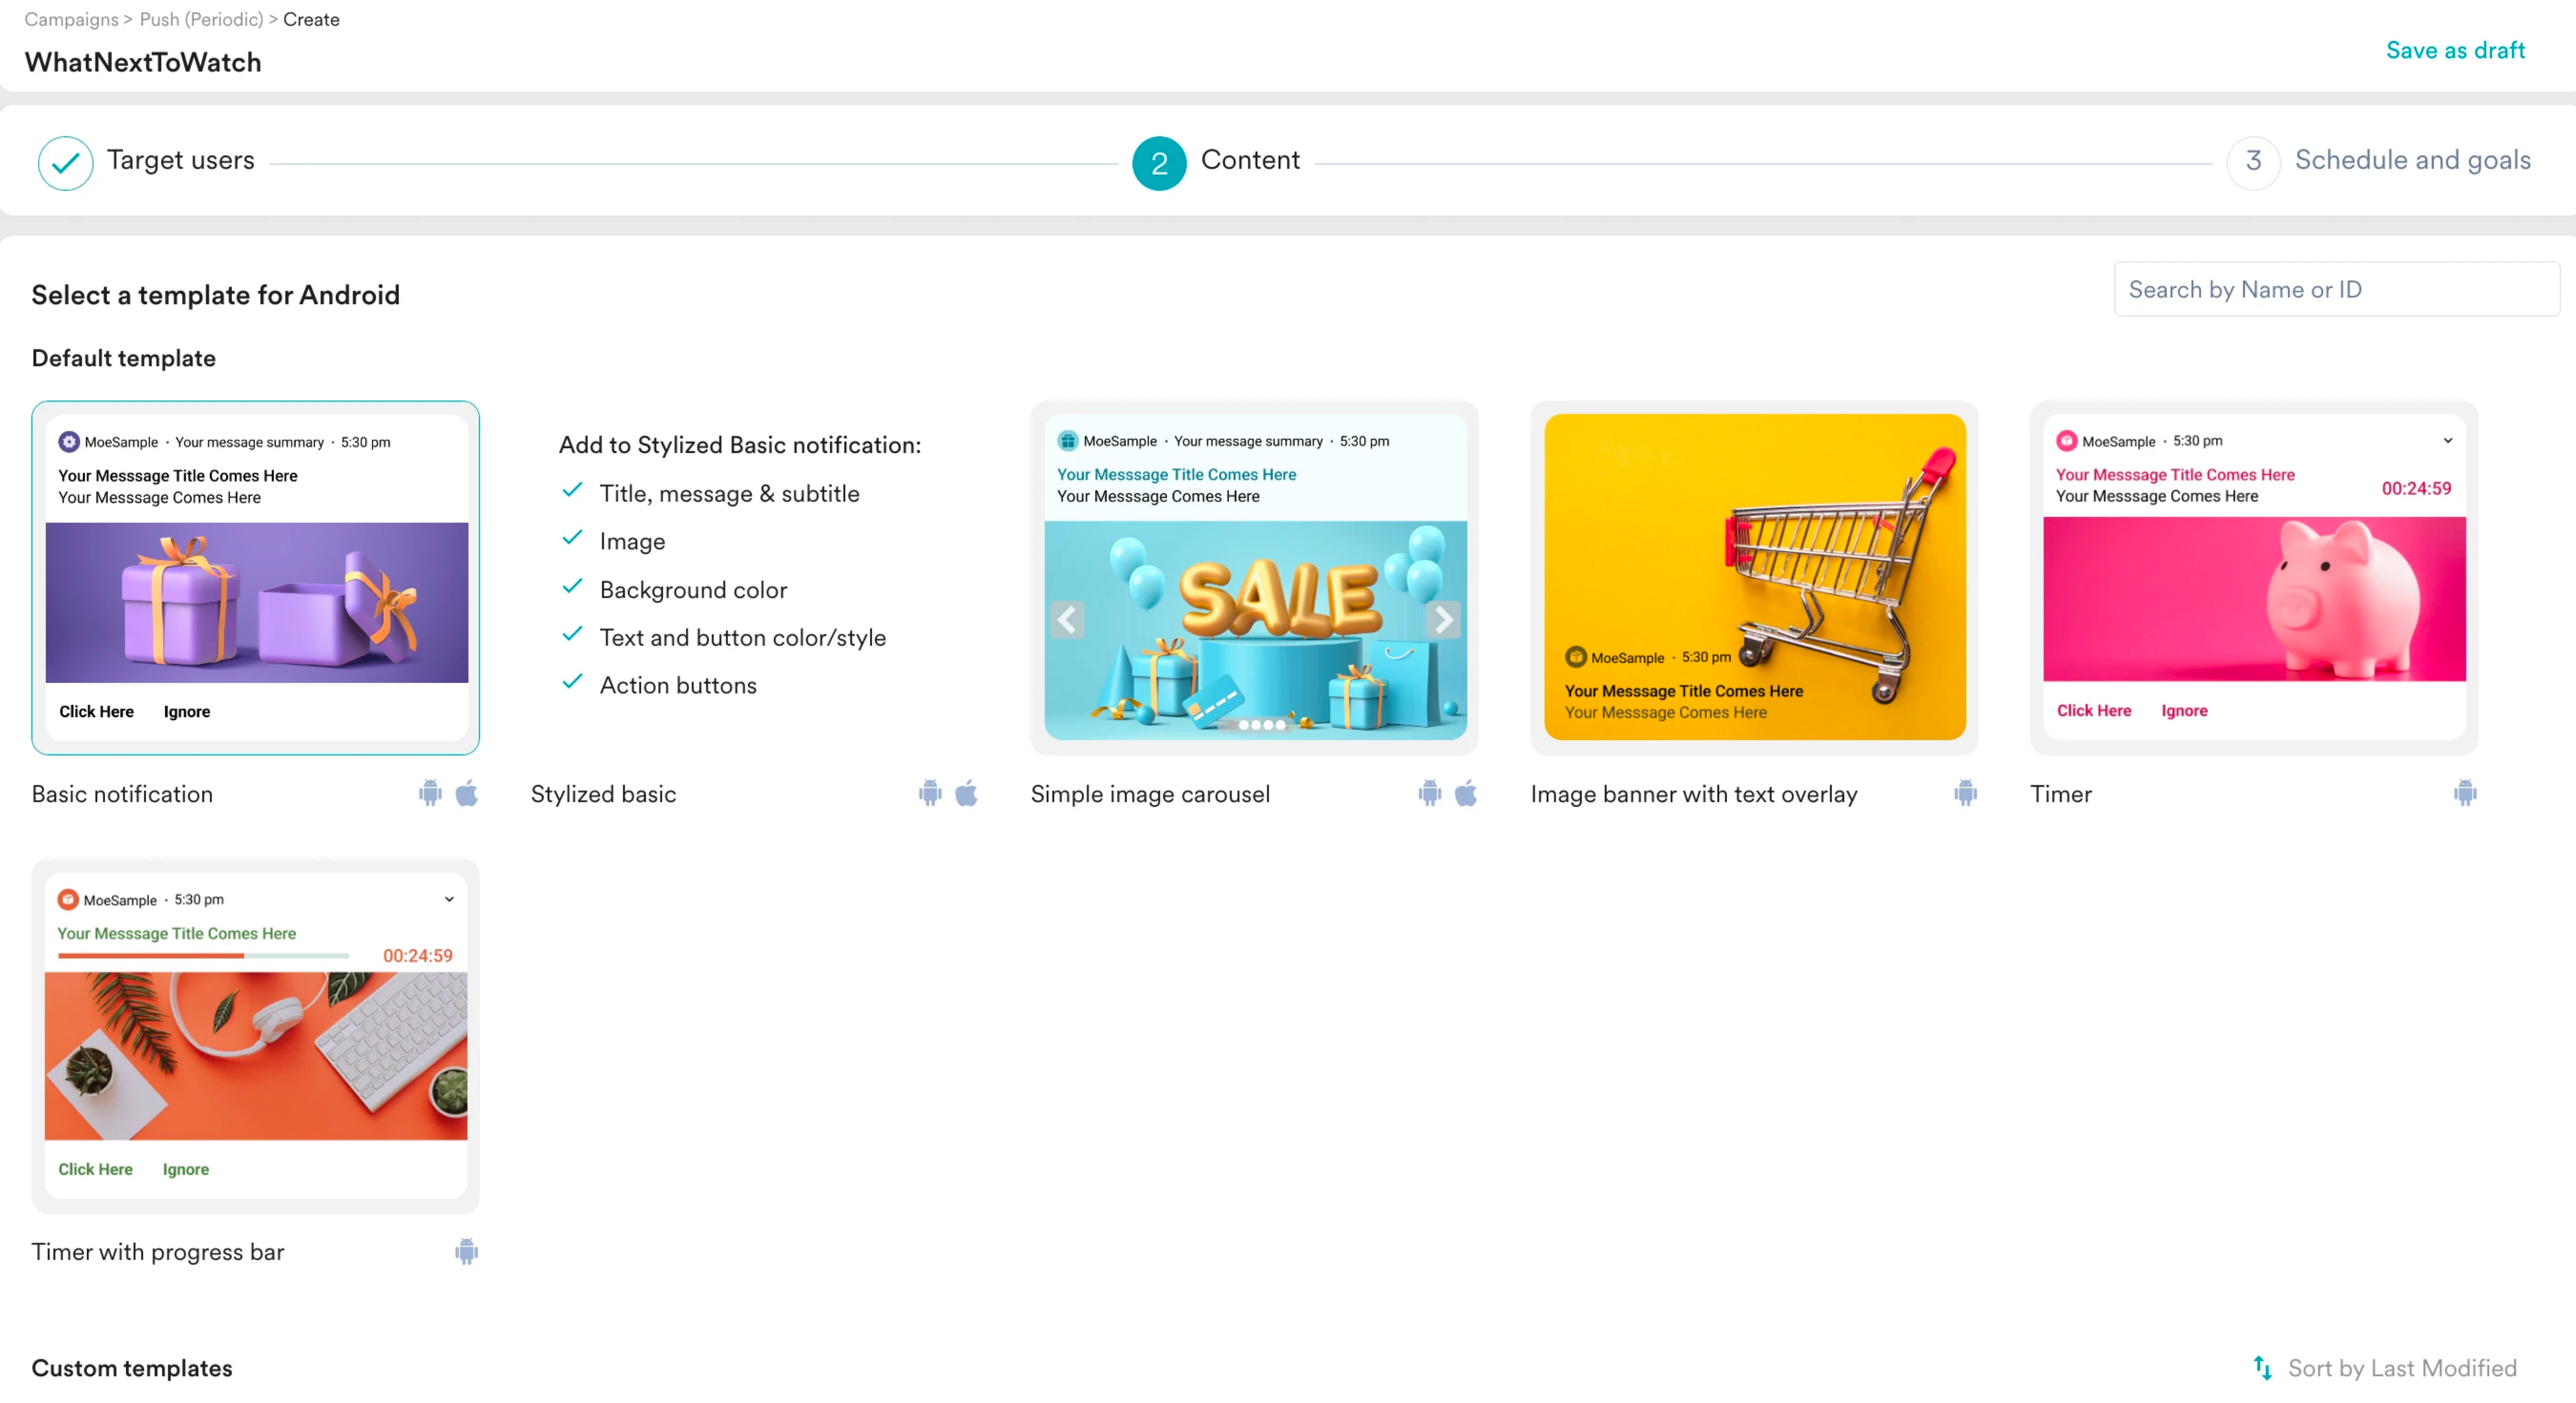Click the progress bar in timer preview
2576x1403 pixels.
pos(203,955)
